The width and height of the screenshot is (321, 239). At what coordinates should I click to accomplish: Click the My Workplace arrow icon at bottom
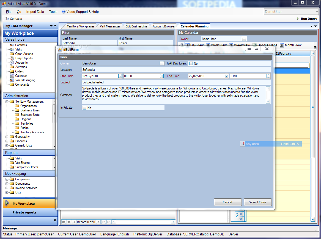7,203
